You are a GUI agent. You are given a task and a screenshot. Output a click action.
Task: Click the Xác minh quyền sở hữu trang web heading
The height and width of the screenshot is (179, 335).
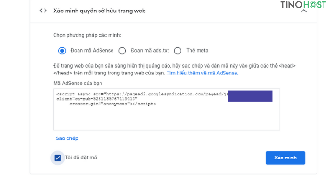click(x=100, y=11)
